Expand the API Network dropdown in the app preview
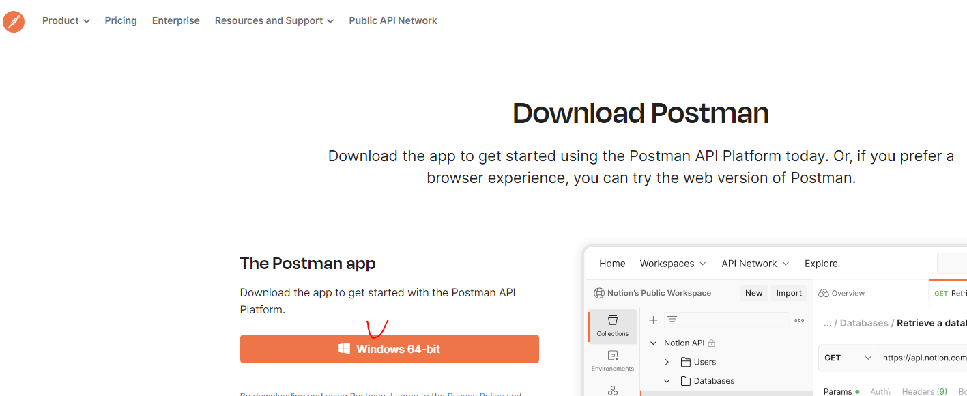Image resolution: width=967 pixels, height=396 pixels. [x=755, y=264]
